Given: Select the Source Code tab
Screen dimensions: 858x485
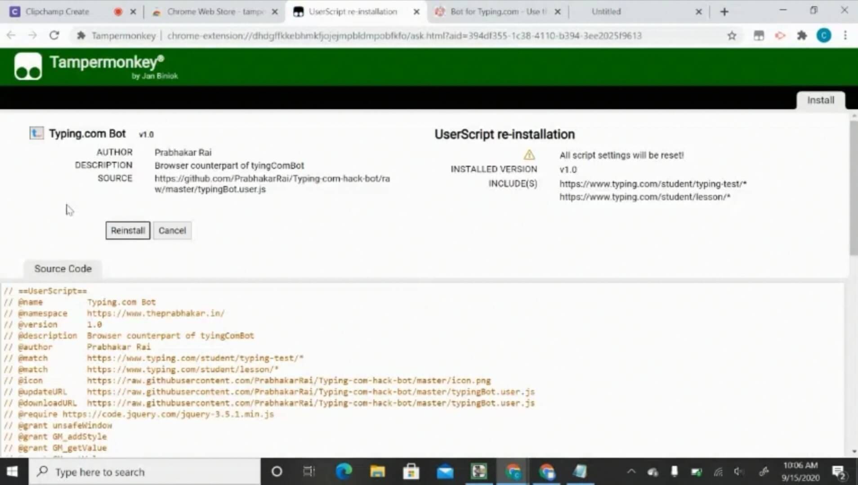Looking at the screenshot, I should click(63, 269).
